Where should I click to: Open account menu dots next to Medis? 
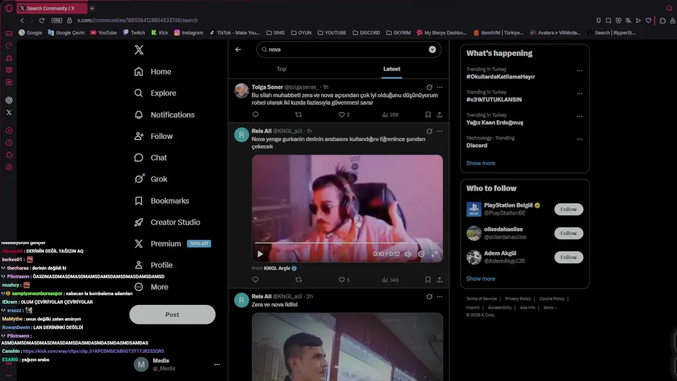(217, 365)
